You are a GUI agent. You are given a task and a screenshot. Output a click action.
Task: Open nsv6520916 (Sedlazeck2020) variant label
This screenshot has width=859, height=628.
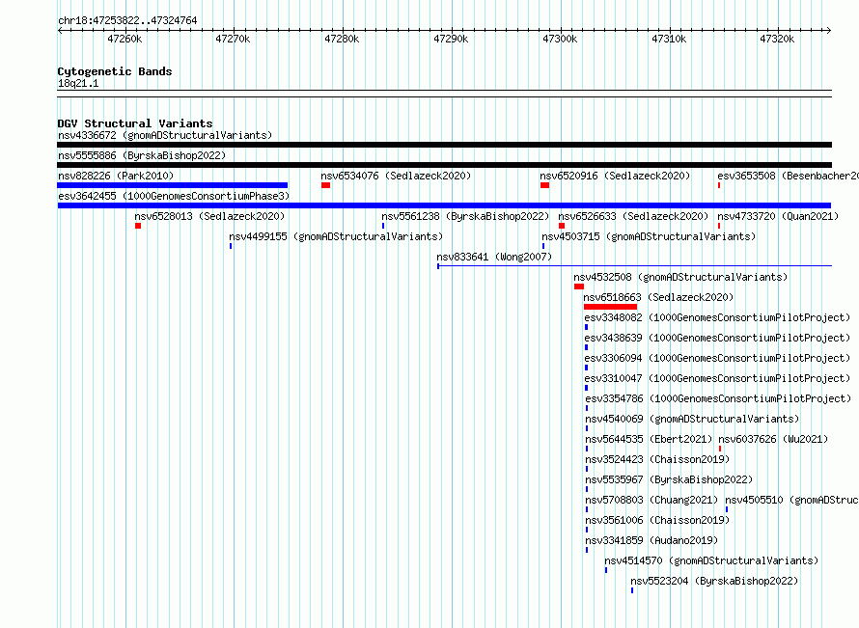[615, 176]
